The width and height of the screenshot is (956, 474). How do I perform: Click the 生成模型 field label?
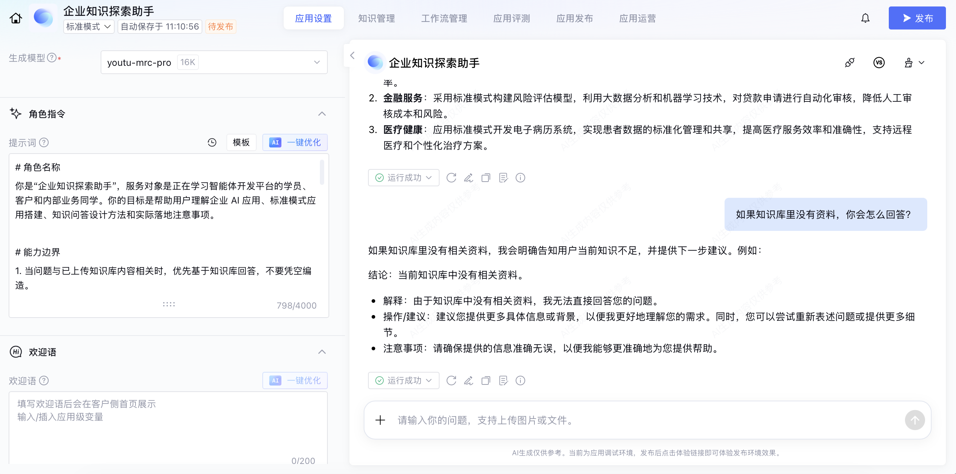(x=27, y=58)
